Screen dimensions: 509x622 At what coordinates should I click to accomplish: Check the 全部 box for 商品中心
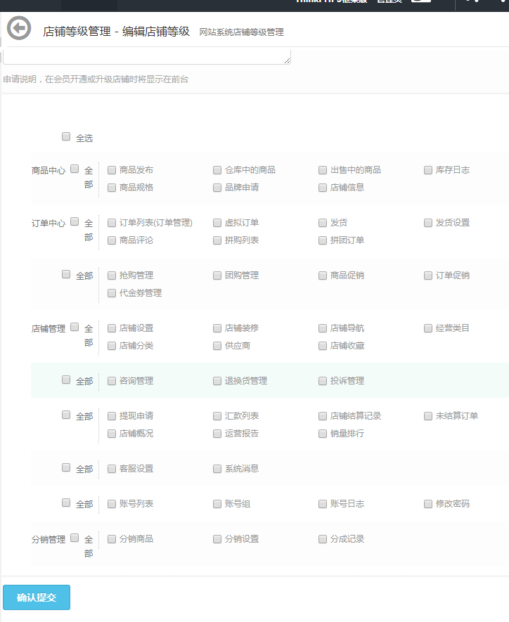click(x=75, y=169)
